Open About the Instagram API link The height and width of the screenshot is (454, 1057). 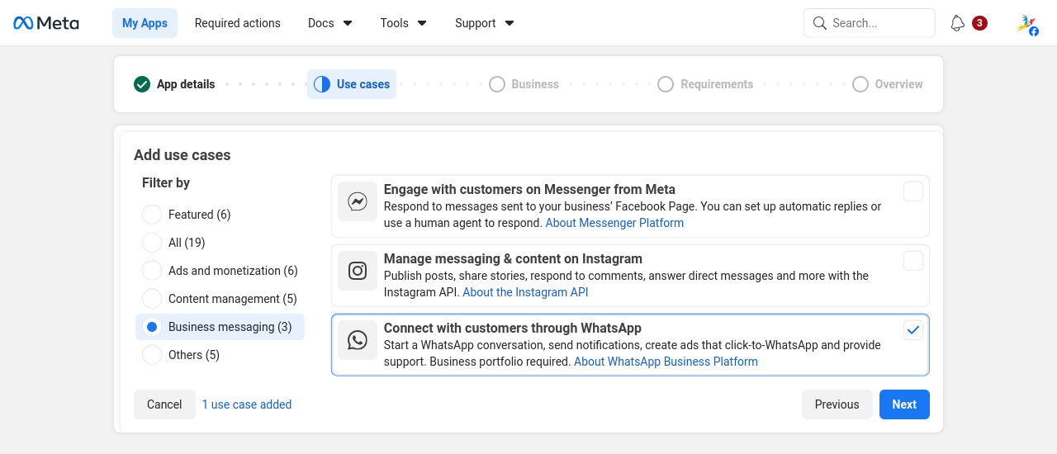pyautogui.click(x=525, y=292)
